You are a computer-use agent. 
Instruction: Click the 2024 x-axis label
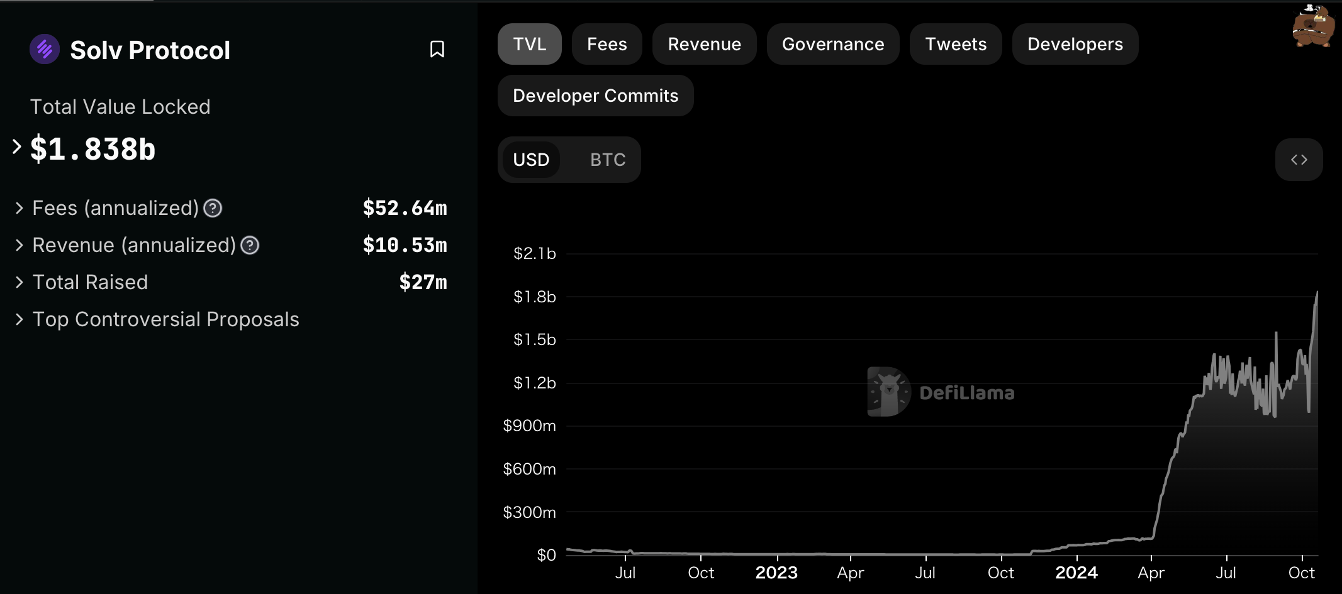click(x=1076, y=573)
